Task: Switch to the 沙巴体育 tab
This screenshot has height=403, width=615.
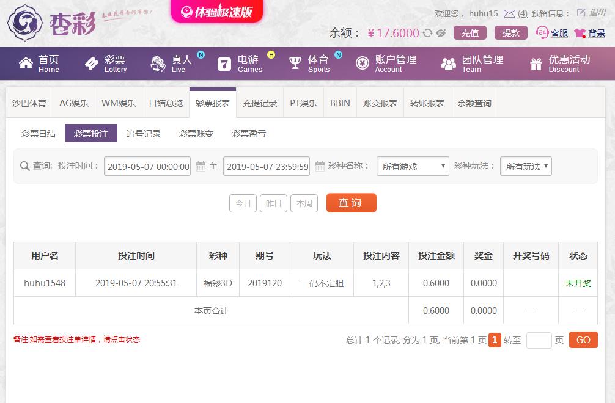Action: click(x=29, y=103)
